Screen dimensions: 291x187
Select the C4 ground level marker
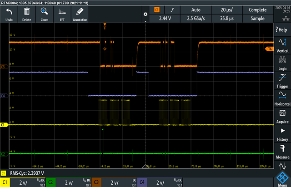tap(4, 96)
